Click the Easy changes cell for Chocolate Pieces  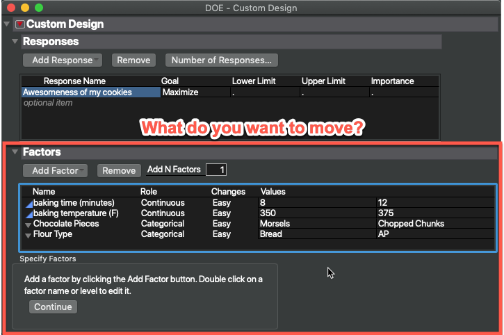(x=222, y=223)
